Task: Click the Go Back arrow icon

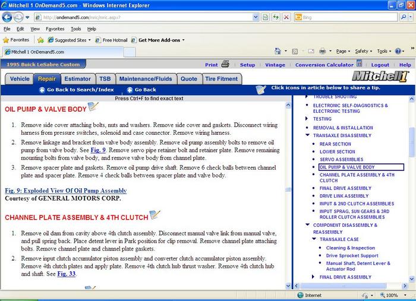Action: click(130, 90)
